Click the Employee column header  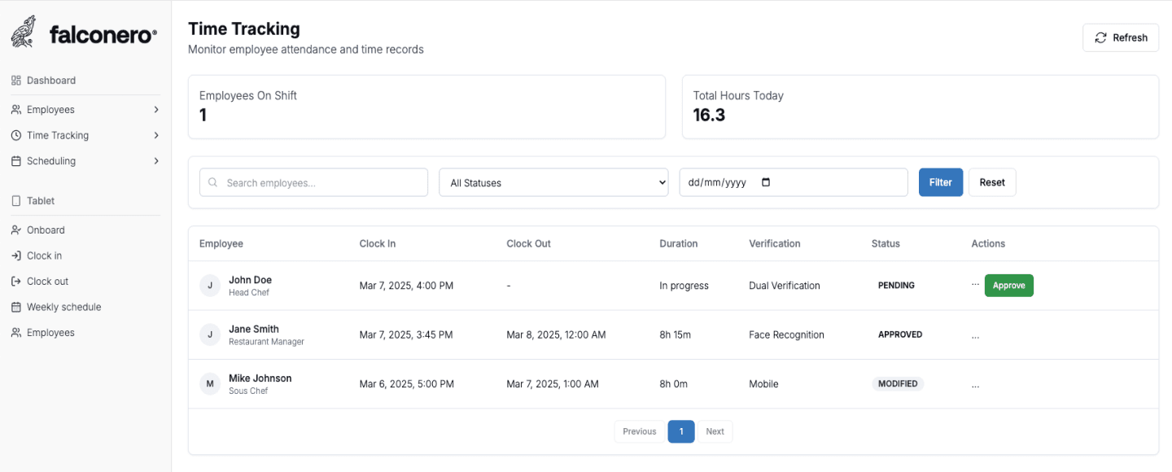click(x=221, y=243)
